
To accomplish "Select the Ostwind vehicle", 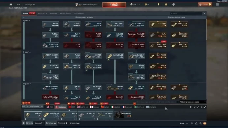I will [x=115, y=88].
